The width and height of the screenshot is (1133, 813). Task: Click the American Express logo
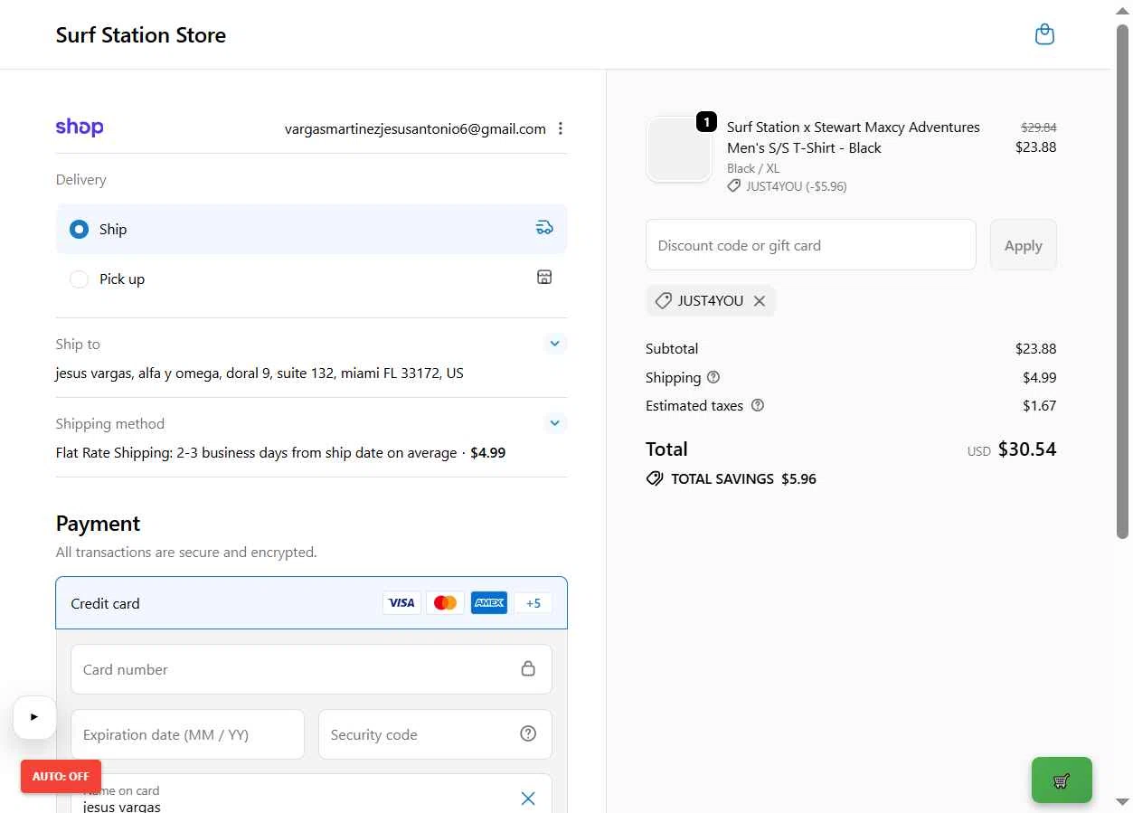pos(489,603)
